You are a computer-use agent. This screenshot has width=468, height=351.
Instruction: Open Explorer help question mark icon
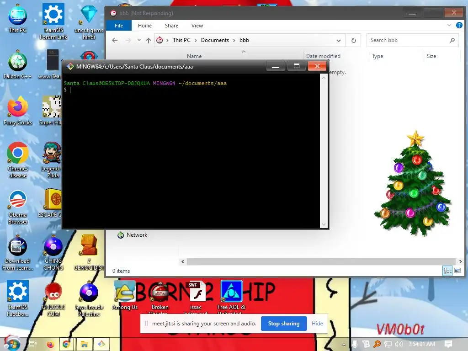459,26
